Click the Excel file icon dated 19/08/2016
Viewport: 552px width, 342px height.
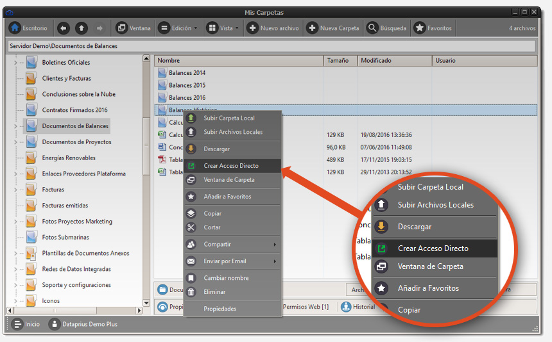point(162,134)
